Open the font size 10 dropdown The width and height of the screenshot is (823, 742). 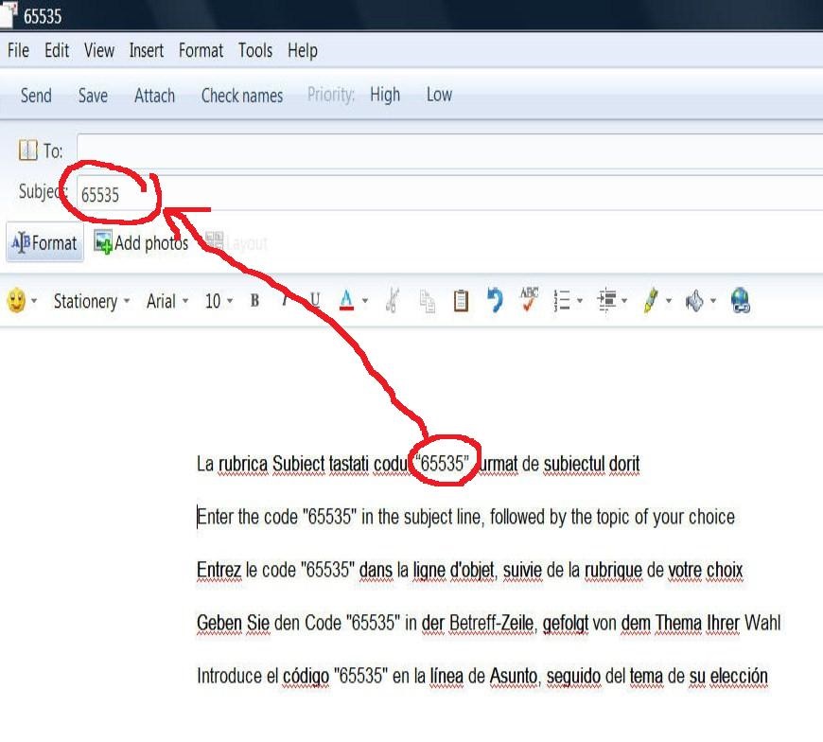click(219, 301)
